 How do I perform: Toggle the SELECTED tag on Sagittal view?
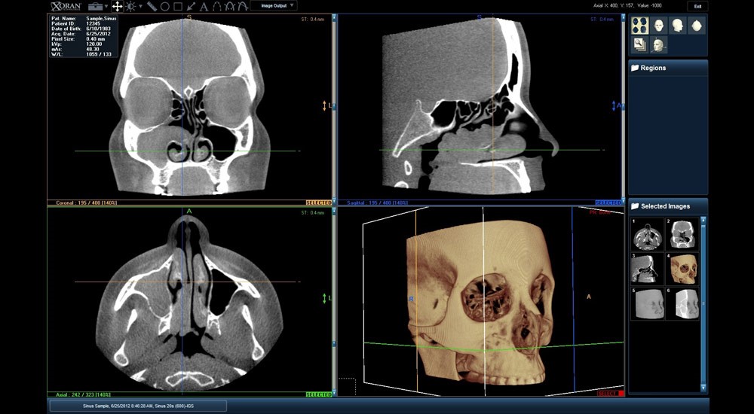(608, 202)
